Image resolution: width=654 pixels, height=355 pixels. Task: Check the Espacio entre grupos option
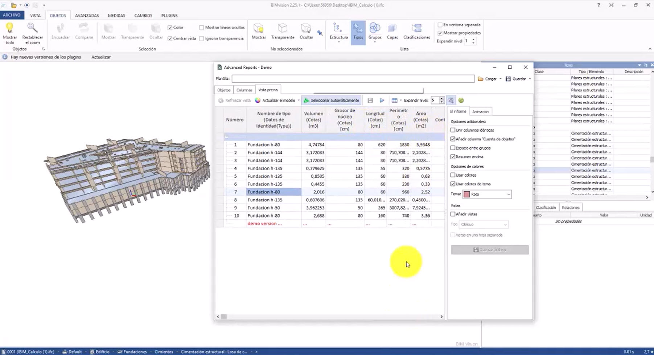coord(453,148)
